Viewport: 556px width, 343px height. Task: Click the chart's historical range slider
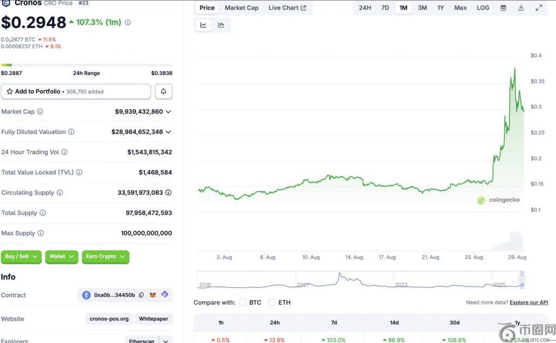coord(361,280)
